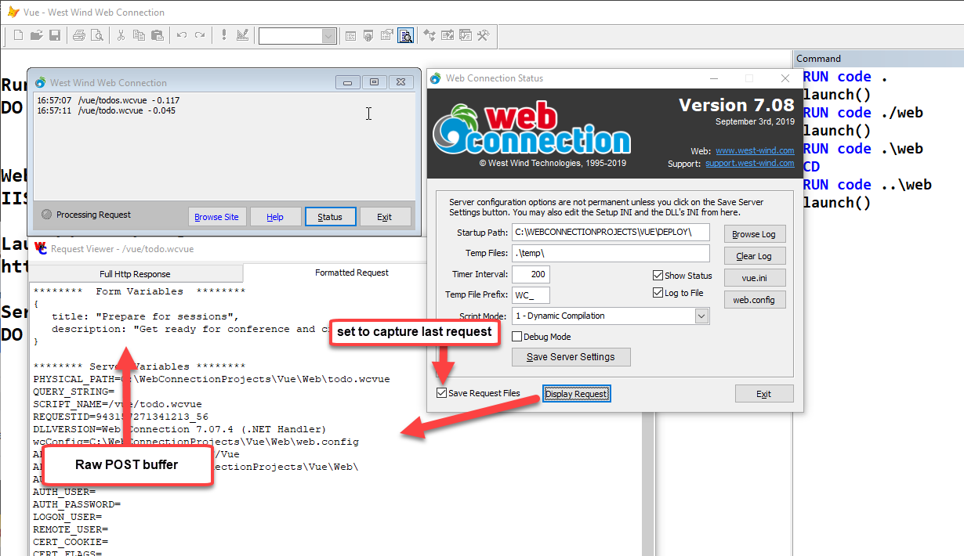The width and height of the screenshot is (964, 556).
Task: Toggle the Show Status checkbox
Action: 682,276
